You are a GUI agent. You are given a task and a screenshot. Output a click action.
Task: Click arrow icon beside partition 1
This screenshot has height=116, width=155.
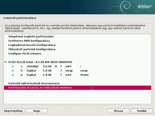[x=13, y=67]
